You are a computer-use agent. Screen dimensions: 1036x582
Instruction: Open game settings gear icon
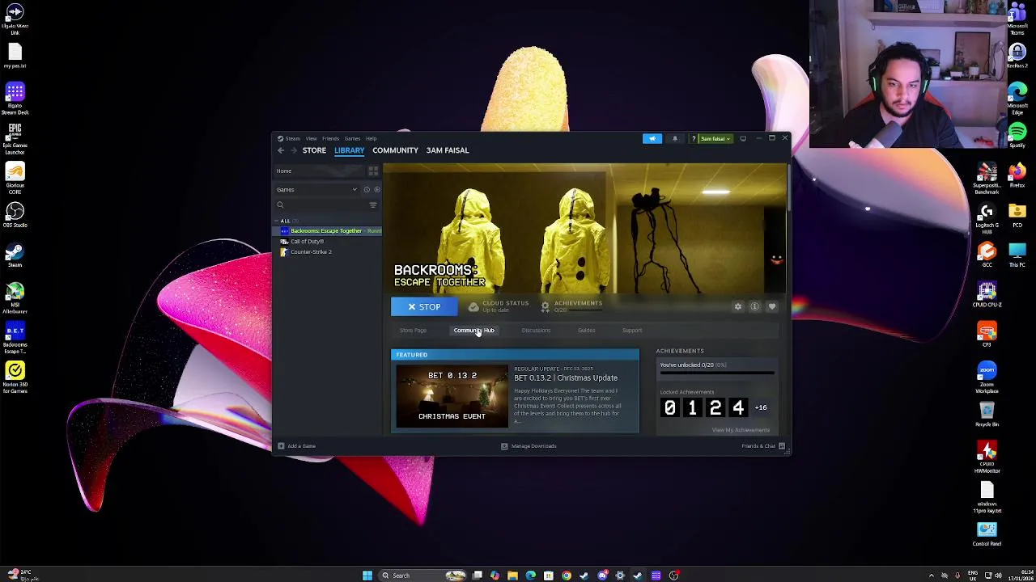coord(737,307)
